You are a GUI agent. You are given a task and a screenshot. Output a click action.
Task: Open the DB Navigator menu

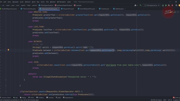pyautogui.click(x=61, y=2)
